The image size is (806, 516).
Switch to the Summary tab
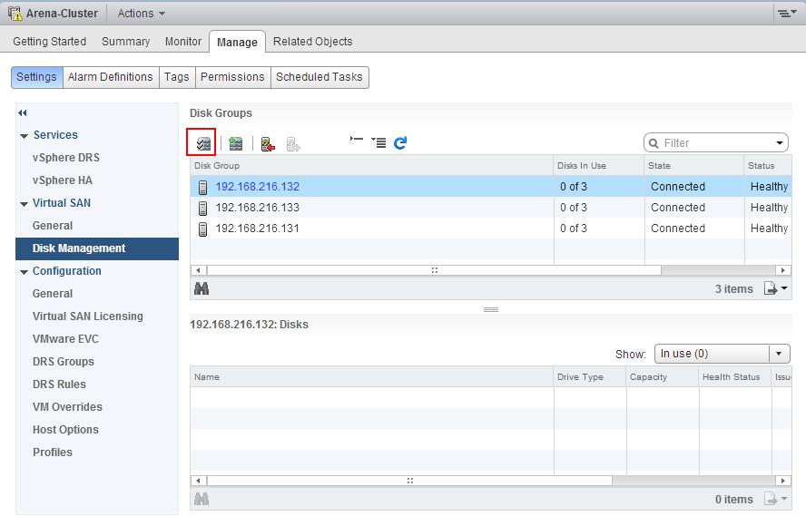[126, 42]
